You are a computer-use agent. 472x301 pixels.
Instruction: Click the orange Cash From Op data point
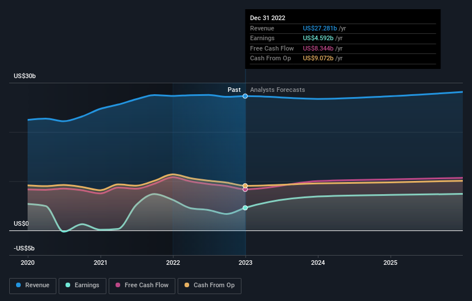coord(245,186)
